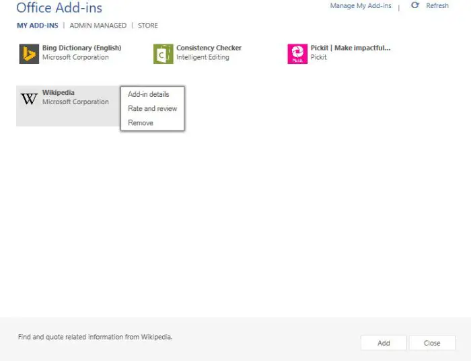Viewport: 471px width, 361px height.
Task: Click the Refresh circular arrow icon
Action: [415, 5]
